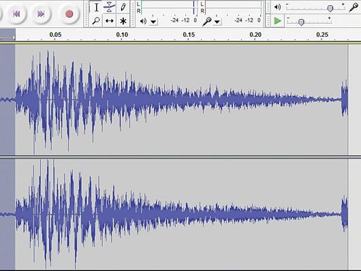Click the green Play-at-speed button

(278, 20)
